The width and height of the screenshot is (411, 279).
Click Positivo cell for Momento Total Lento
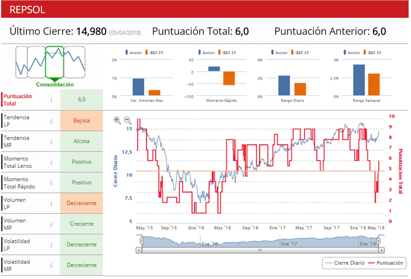coord(82,162)
